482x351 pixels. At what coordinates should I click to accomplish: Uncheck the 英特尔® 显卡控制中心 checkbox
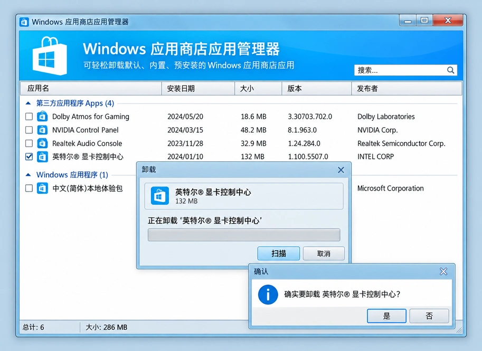click(x=29, y=157)
